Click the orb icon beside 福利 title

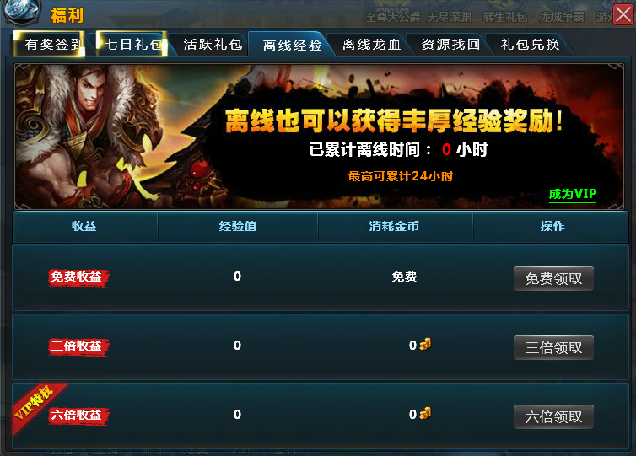click(22, 10)
